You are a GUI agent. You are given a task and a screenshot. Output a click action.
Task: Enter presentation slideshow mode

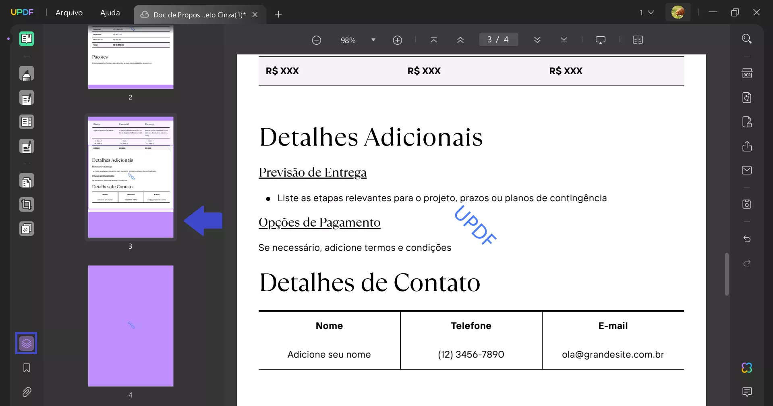[x=601, y=40]
